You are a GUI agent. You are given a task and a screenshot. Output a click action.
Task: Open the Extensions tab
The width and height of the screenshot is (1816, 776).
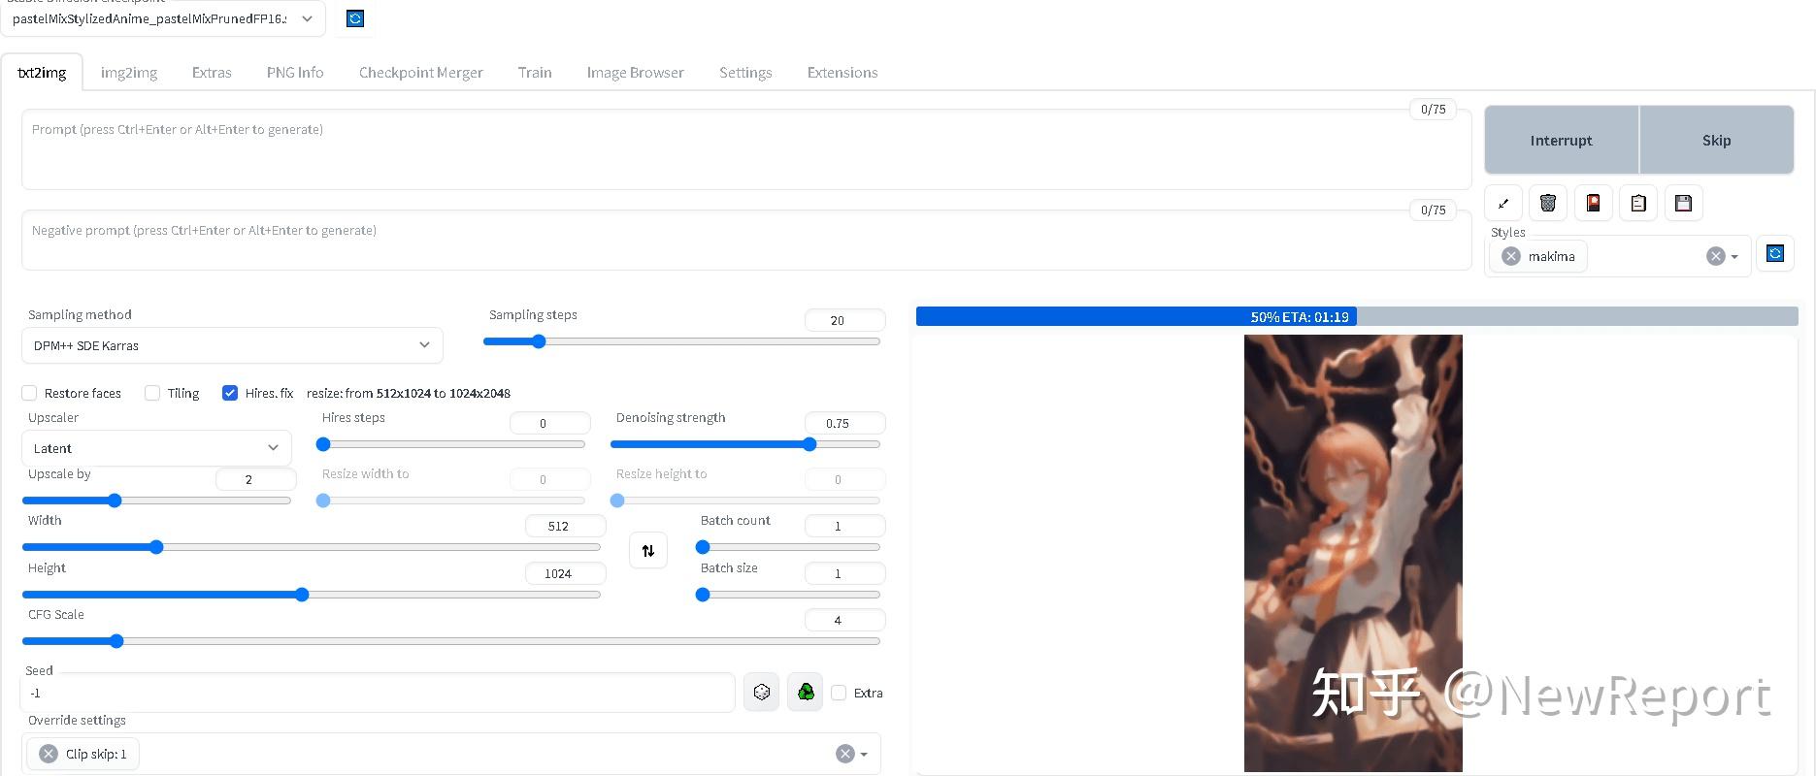click(x=842, y=73)
